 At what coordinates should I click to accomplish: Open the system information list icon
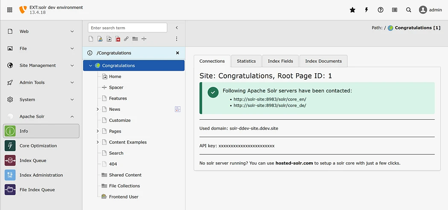click(x=395, y=10)
